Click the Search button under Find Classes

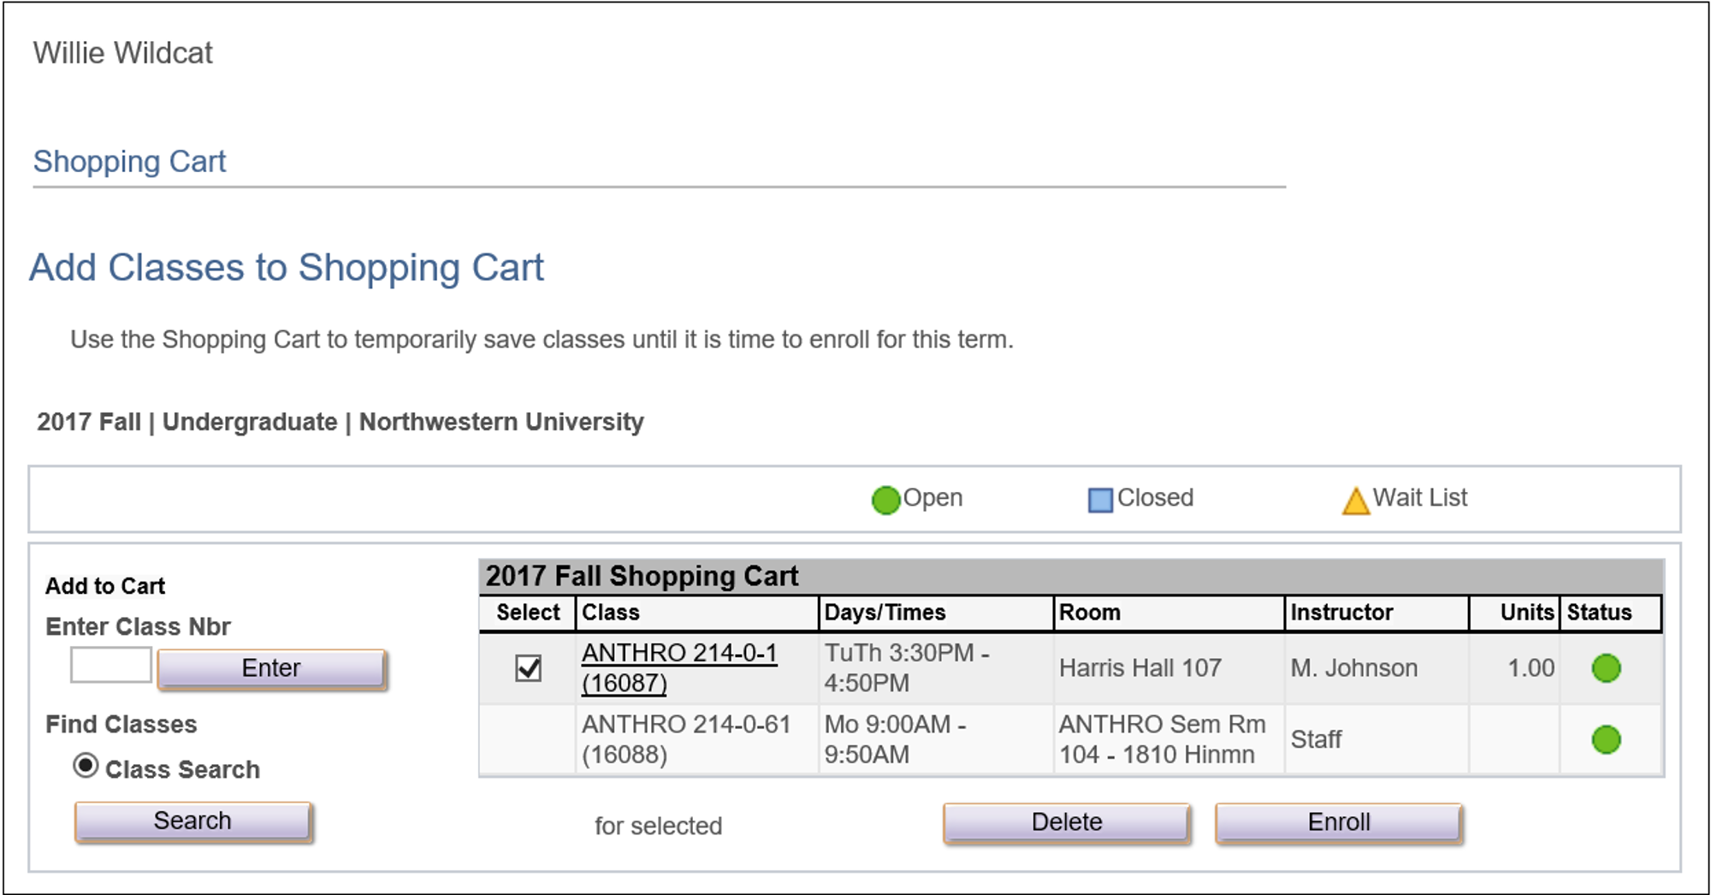click(x=192, y=821)
